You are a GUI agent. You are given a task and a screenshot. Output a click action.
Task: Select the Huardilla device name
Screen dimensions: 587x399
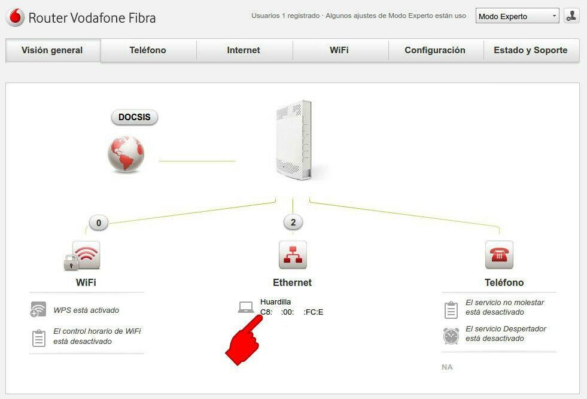275,301
